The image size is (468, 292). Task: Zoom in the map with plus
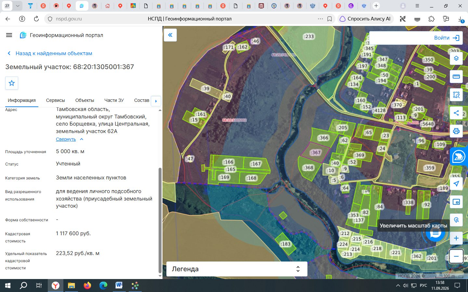456,238
